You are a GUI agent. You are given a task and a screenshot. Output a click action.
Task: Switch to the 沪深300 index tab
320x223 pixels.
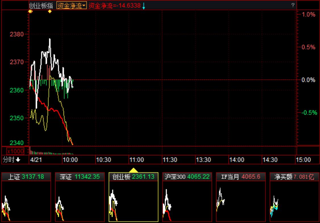tap(187, 177)
